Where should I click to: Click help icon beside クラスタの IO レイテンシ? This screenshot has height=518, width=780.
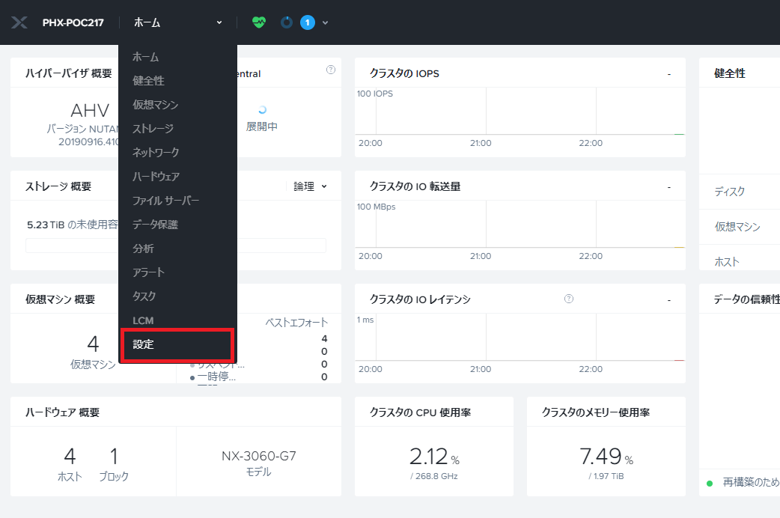(569, 299)
